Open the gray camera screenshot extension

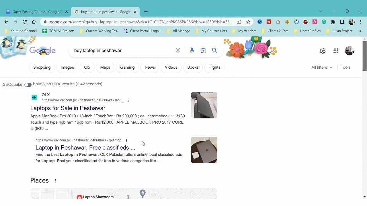coord(278,22)
